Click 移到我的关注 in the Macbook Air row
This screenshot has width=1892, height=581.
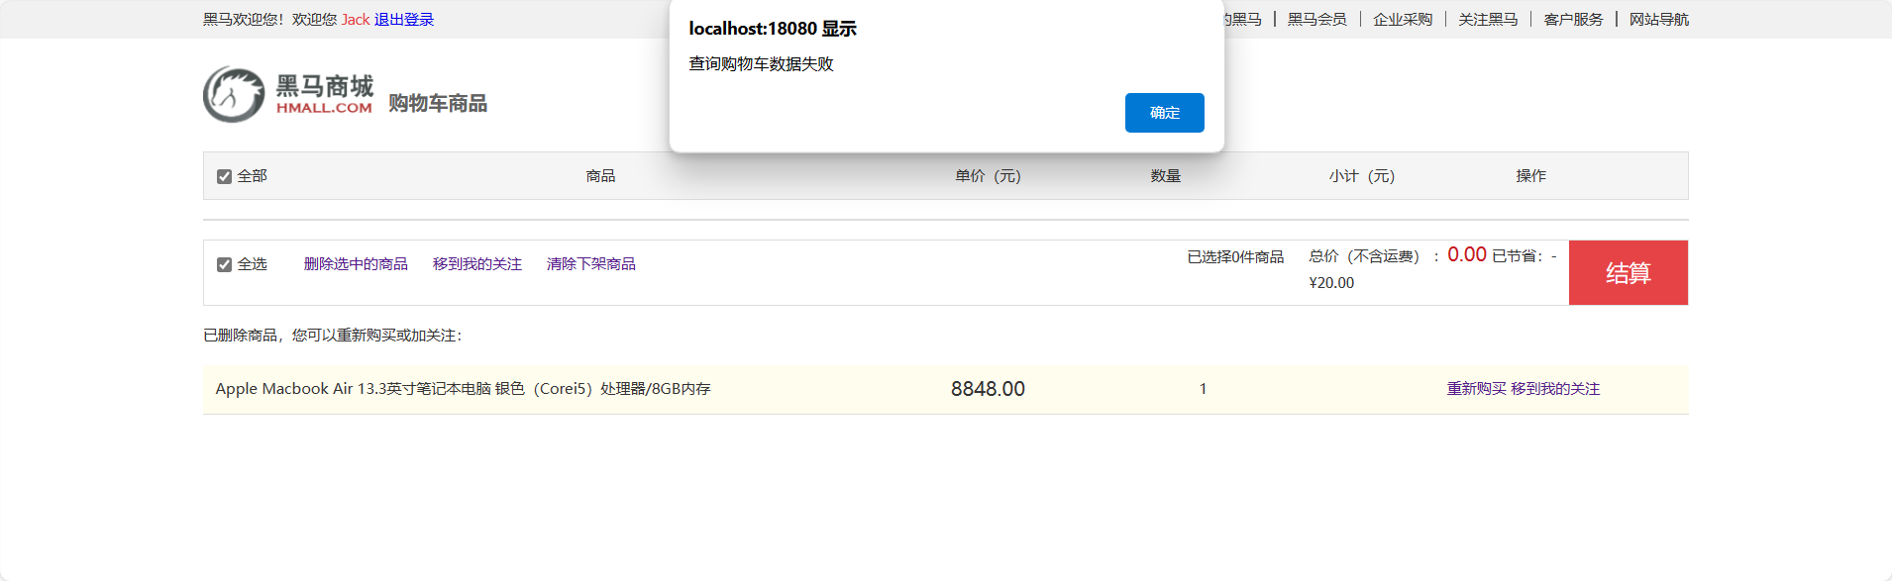pyautogui.click(x=1555, y=389)
